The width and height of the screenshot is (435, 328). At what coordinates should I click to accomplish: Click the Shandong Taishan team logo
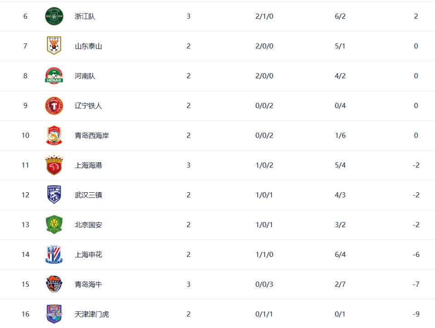pyautogui.click(x=54, y=46)
